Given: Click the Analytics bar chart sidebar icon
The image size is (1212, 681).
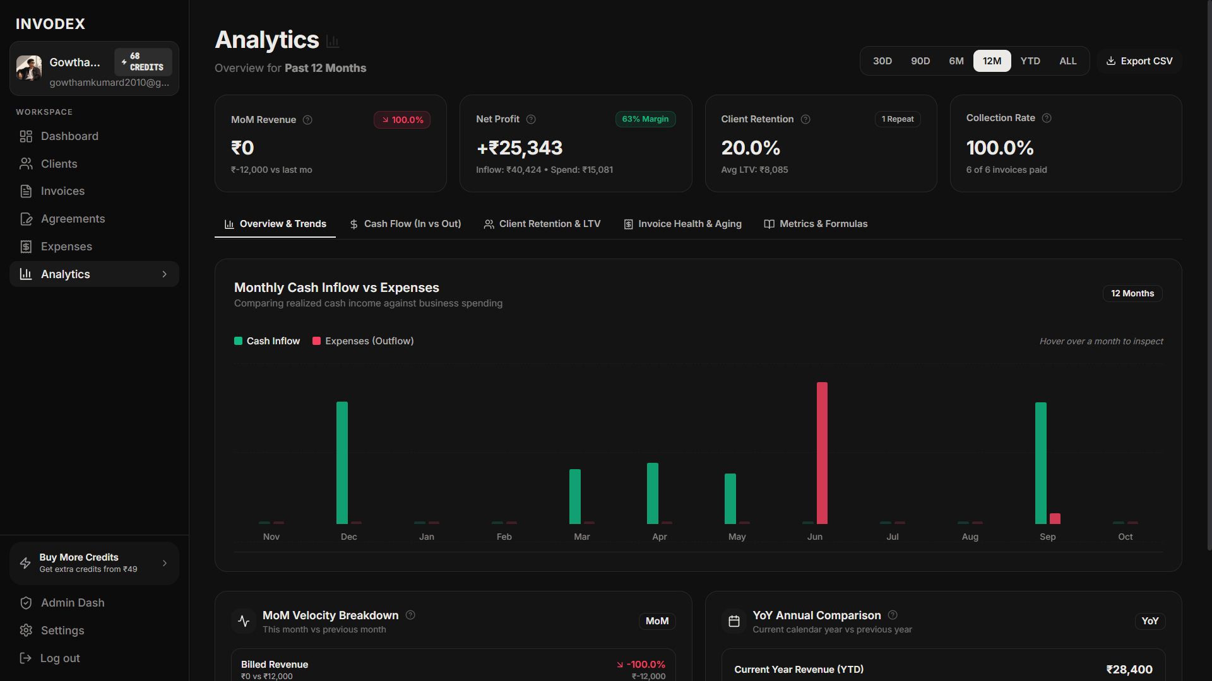Looking at the screenshot, I should click(x=26, y=274).
